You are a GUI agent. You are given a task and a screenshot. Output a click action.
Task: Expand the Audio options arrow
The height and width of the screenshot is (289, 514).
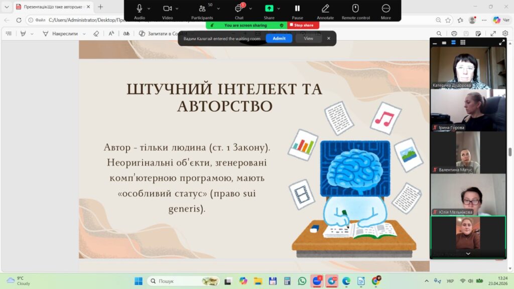point(149,9)
